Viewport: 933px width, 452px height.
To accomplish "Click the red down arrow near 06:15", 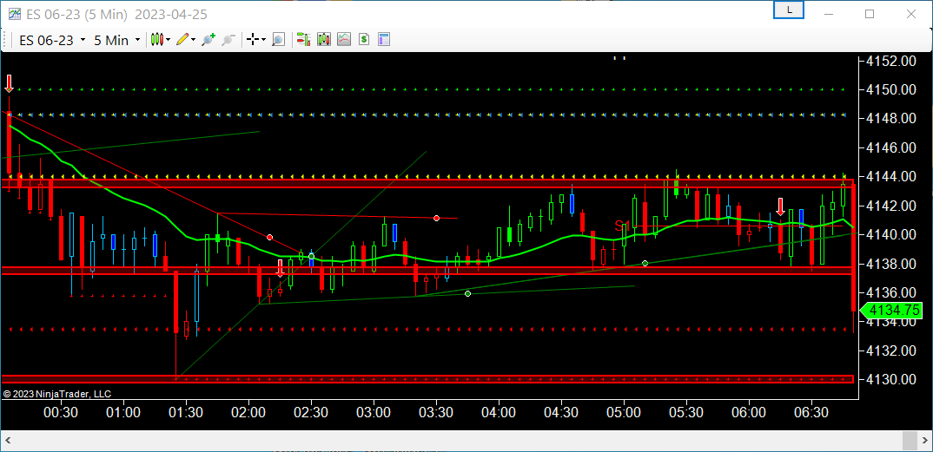I will pos(781,206).
